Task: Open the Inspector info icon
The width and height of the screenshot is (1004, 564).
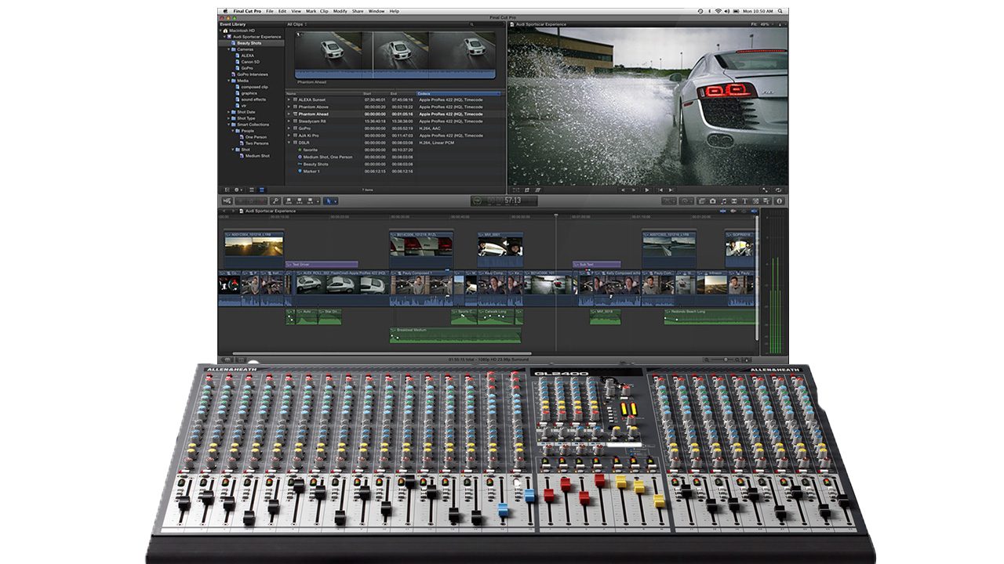Action: coord(780,201)
